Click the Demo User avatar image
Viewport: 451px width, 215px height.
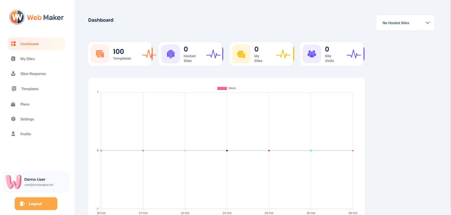pos(14,182)
